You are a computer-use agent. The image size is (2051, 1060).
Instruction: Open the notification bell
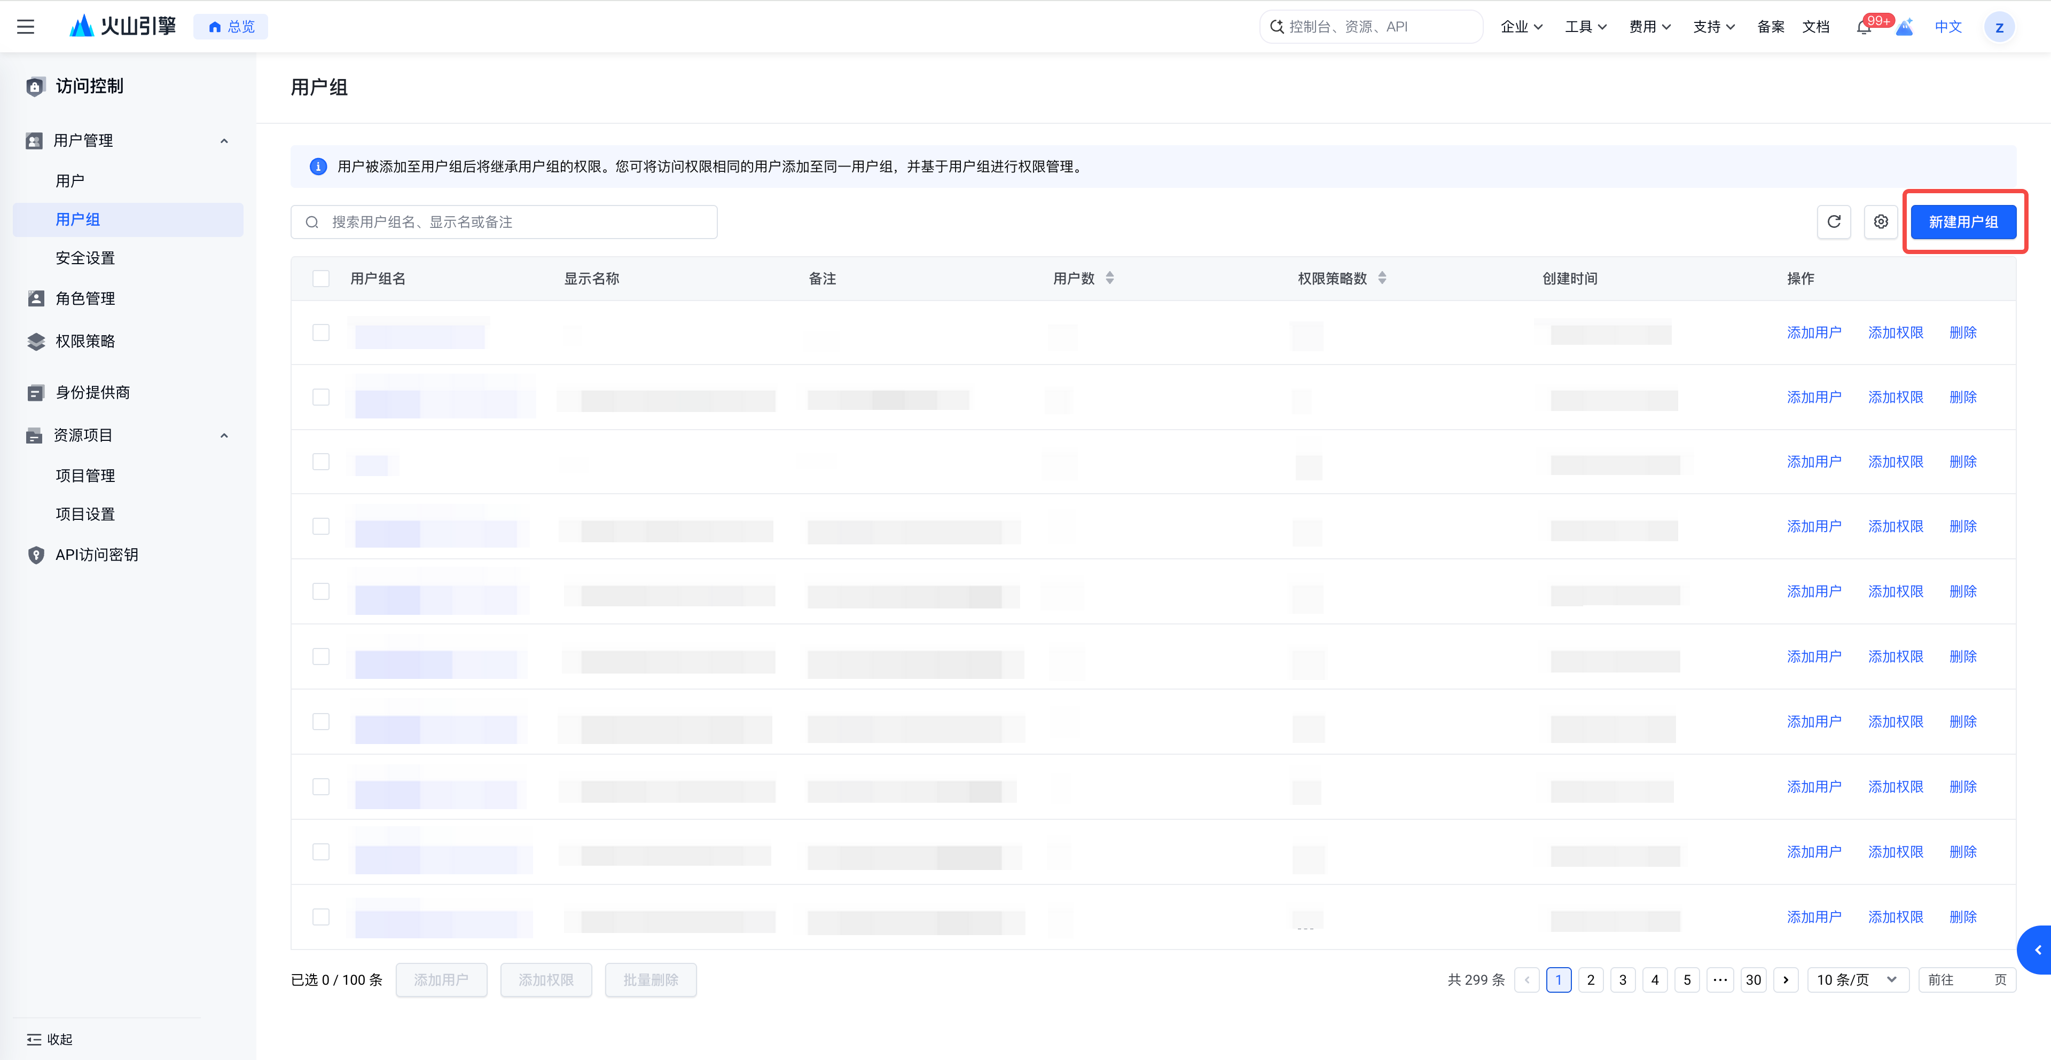coord(1863,27)
